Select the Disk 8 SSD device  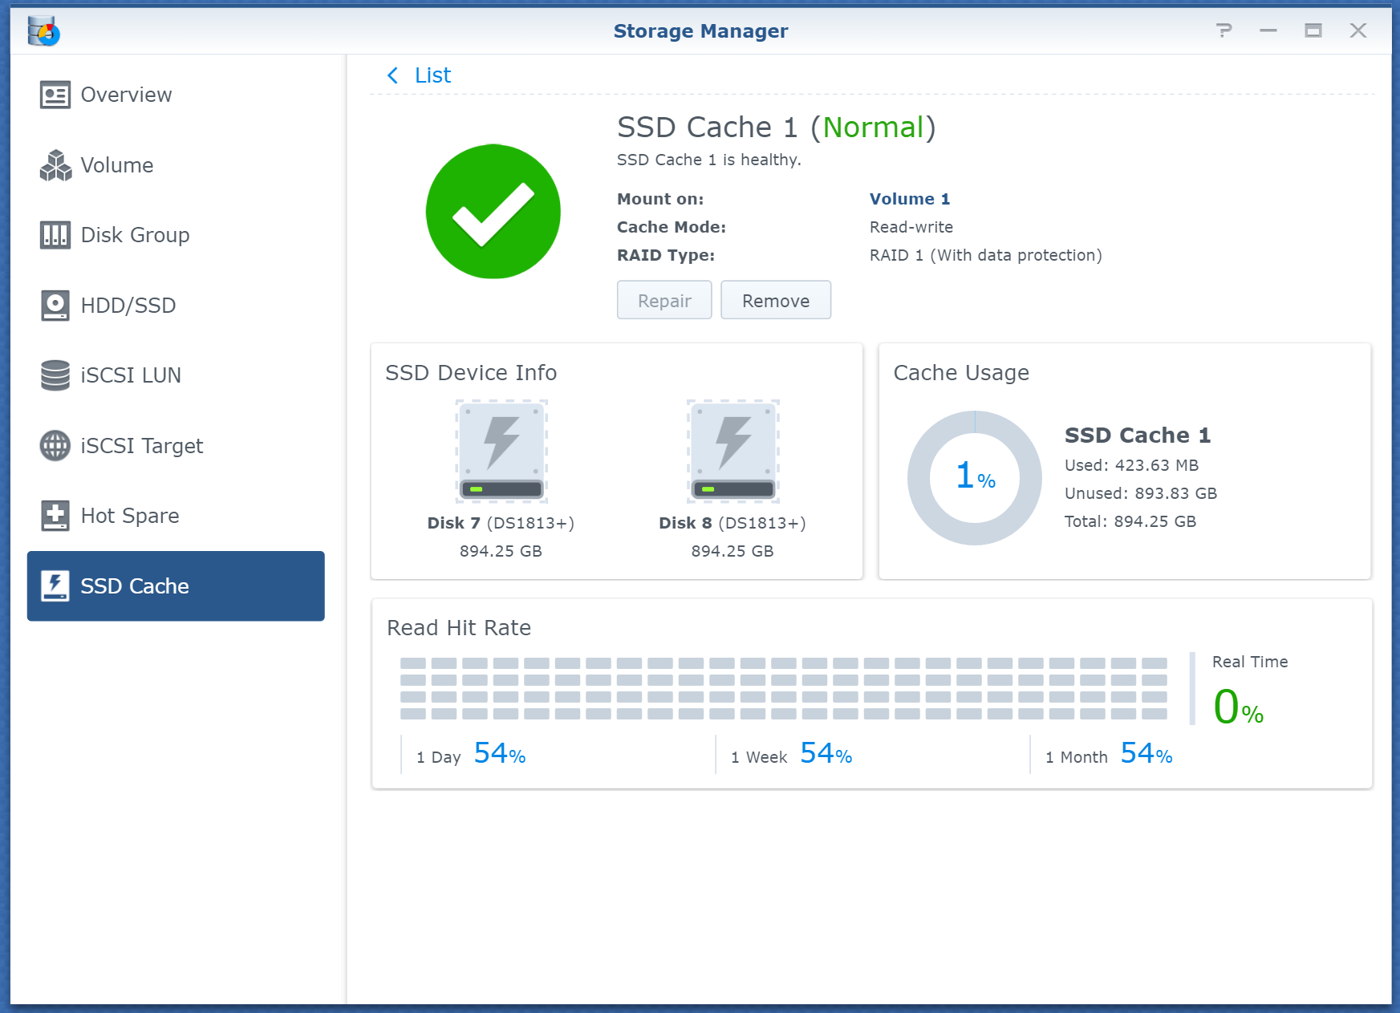pyautogui.click(x=731, y=452)
